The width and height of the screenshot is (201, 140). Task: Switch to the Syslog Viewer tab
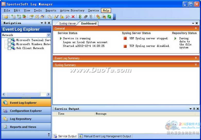tap(68, 24)
